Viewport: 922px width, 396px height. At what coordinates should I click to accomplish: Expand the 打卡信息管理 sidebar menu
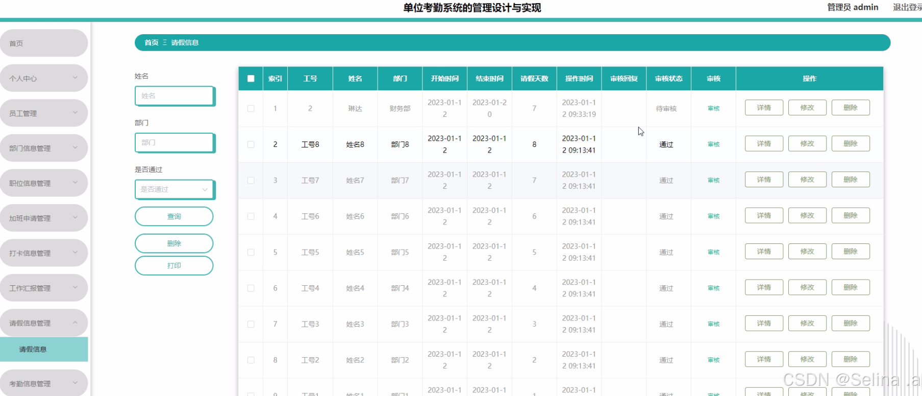pos(44,253)
